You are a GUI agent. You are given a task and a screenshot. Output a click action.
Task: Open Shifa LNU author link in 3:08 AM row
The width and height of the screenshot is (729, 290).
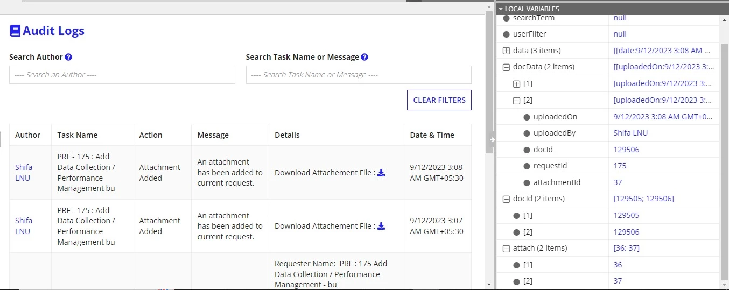coord(24,173)
